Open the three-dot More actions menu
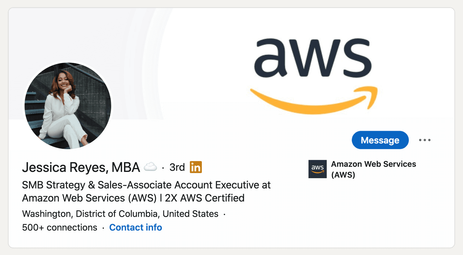 tap(425, 140)
